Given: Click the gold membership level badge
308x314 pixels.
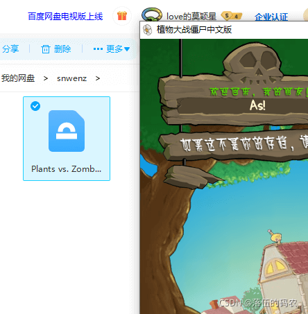Looking at the screenshot, I should tap(232, 16).
